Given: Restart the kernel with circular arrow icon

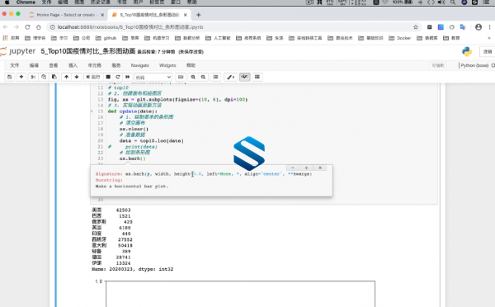Looking at the screenshot, I should pyautogui.click(x=118, y=77).
